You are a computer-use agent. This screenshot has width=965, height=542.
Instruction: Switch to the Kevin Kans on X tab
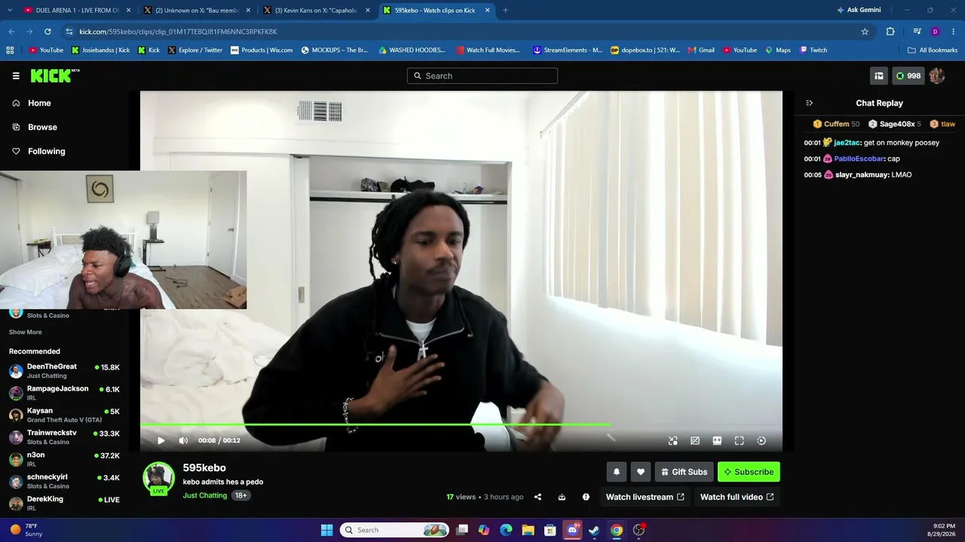pos(317,11)
